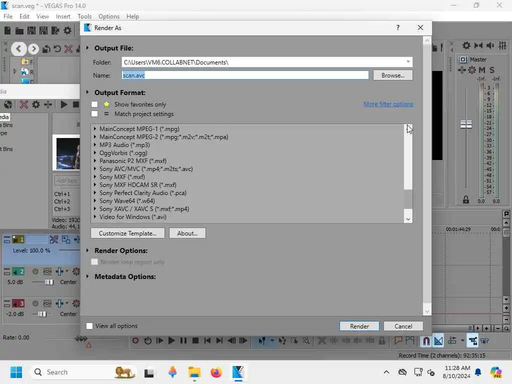Click the record button in transport bar
This screenshot has width=512, height=384.
pyautogui.click(x=135, y=341)
